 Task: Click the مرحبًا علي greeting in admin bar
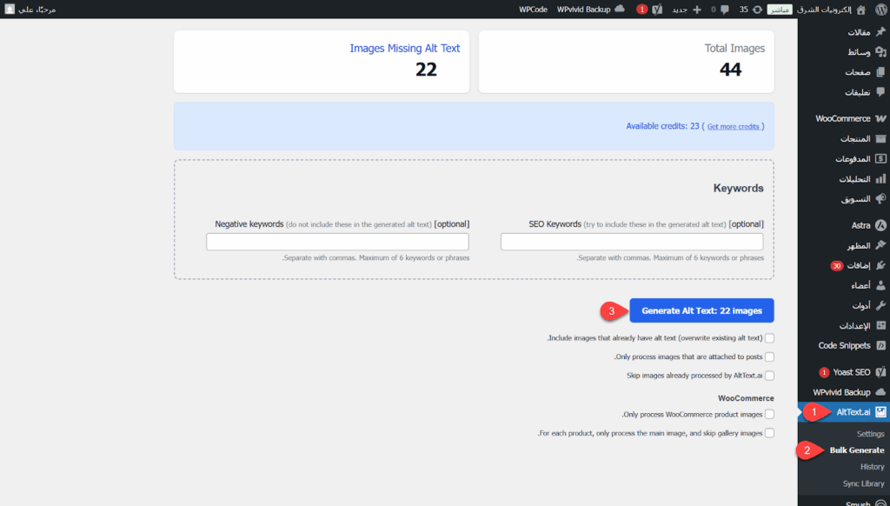pos(37,10)
